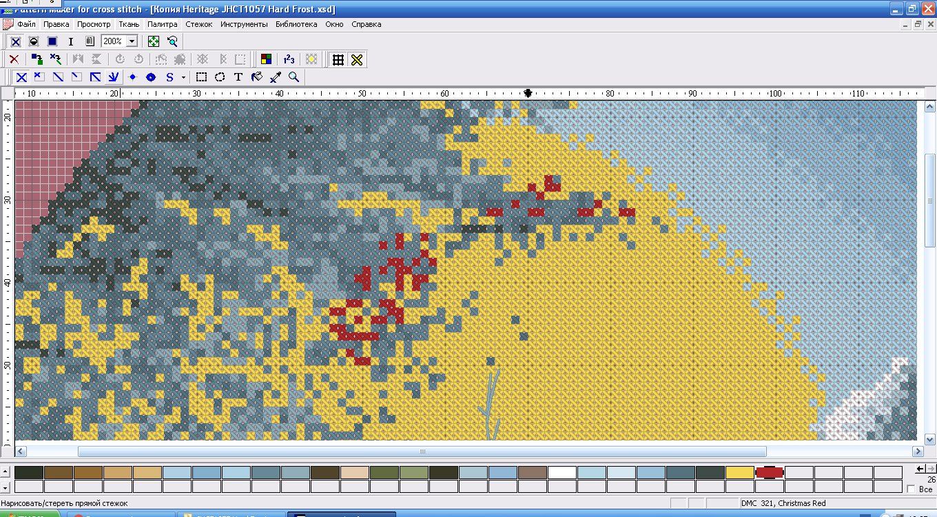Select the yellow palette color swatch

tap(740, 472)
